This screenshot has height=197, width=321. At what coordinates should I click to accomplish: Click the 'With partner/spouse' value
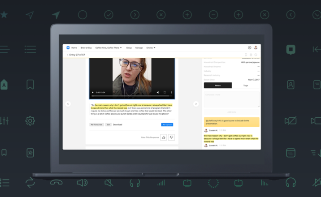click(x=250, y=62)
